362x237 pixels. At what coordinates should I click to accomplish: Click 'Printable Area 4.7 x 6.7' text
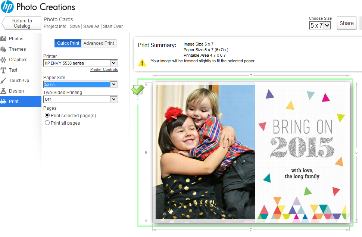point(205,55)
